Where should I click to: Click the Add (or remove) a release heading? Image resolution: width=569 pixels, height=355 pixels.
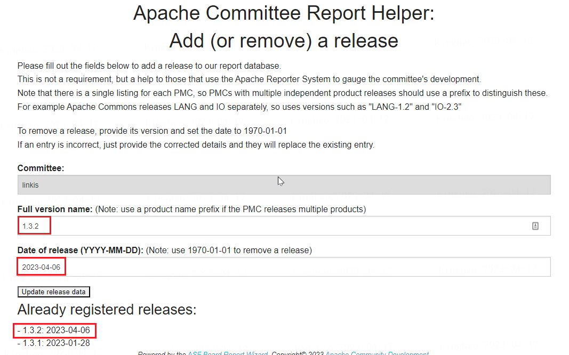(284, 41)
